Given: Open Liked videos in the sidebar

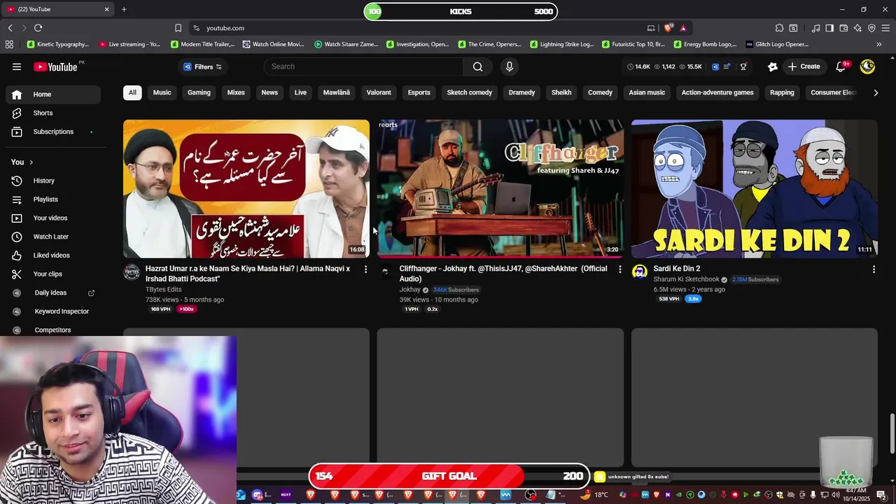Looking at the screenshot, I should (53, 255).
